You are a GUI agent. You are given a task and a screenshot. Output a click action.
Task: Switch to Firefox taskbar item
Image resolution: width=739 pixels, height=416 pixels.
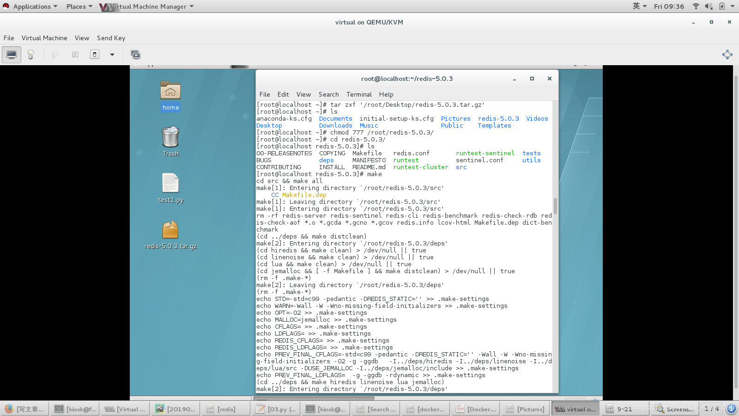tap(24, 409)
